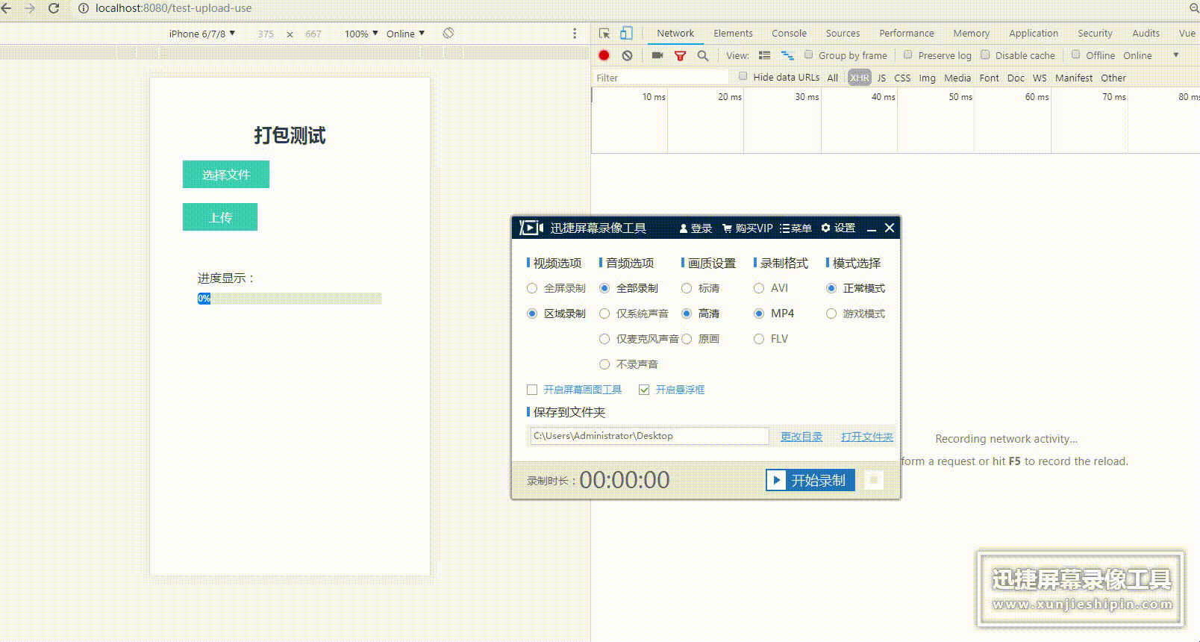1200x642 pixels.
Task: Select the XHR filter button
Action: click(x=859, y=78)
